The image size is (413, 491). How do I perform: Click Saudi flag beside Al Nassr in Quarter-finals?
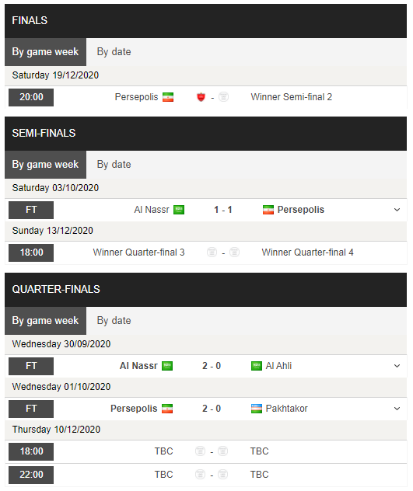(167, 366)
